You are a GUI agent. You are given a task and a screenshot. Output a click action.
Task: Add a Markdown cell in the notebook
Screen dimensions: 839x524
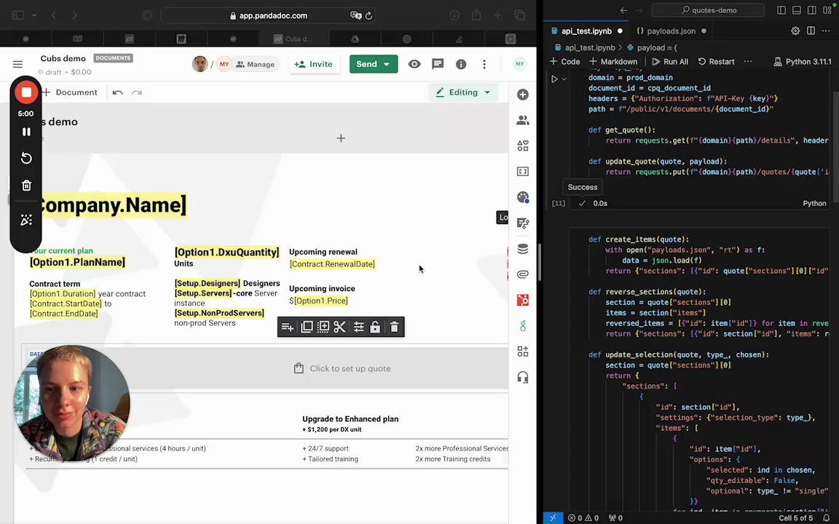click(613, 61)
